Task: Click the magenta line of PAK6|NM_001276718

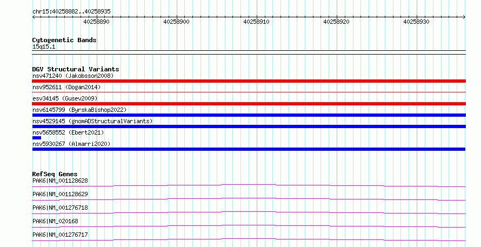Action: (249, 212)
